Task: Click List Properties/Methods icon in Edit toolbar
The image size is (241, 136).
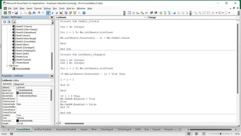Action: (x=129, y=13)
